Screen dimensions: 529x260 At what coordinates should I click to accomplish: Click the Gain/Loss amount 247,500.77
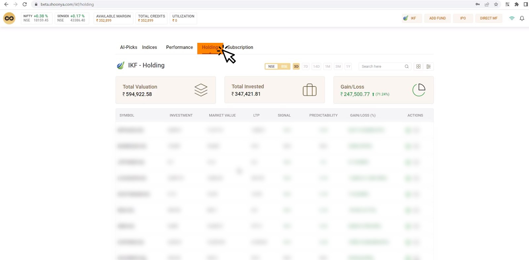point(355,94)
